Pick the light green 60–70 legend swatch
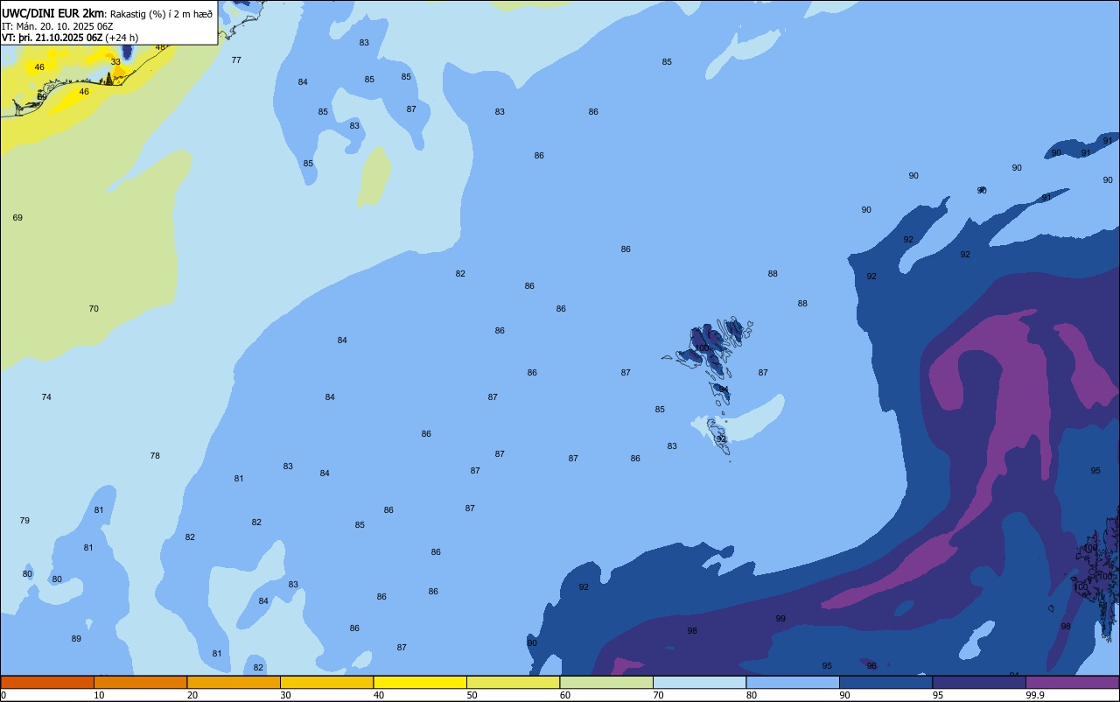 click(x=606, y=682)
